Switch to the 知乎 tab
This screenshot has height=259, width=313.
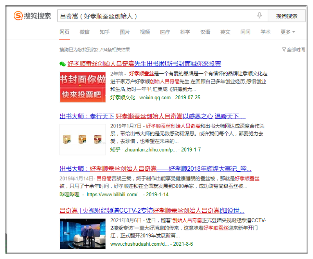104,32
